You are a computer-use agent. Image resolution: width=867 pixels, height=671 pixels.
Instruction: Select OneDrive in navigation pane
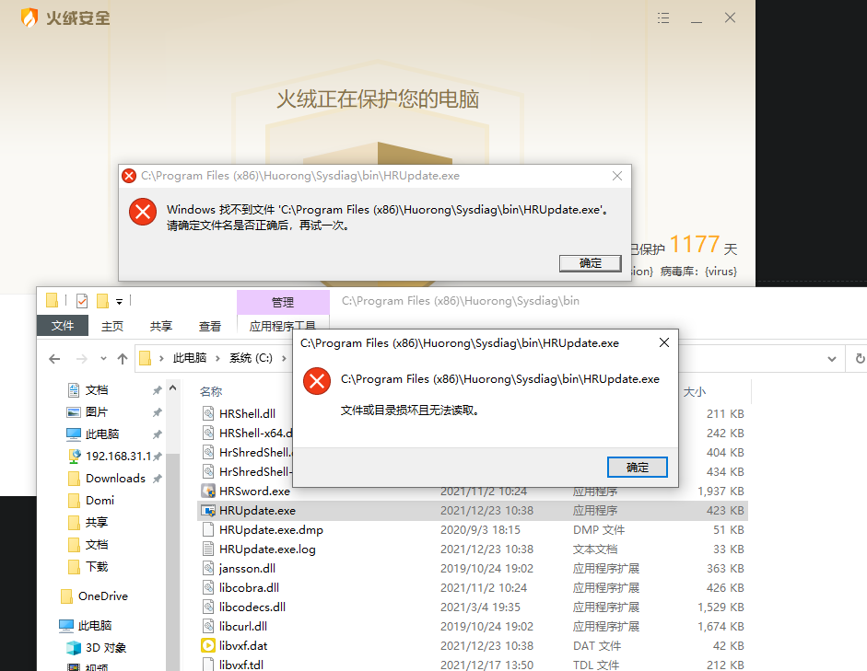(103, 596)
